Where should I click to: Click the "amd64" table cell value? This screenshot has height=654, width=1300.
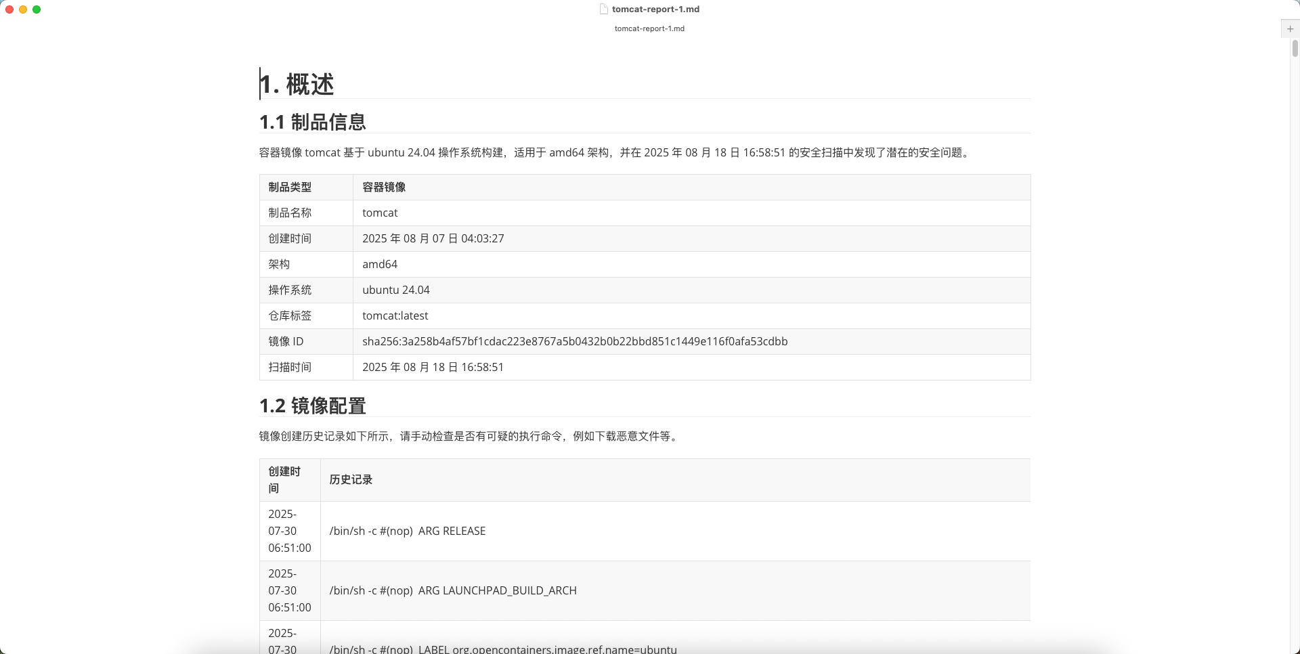[380, 265]
